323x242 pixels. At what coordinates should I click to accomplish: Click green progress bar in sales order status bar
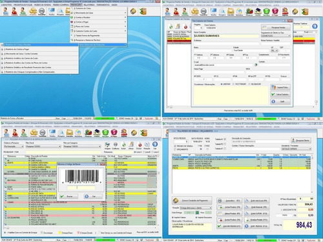coord(267,240)
